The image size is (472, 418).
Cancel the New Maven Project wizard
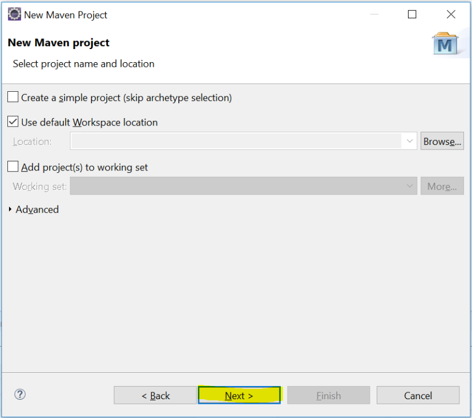pos(418,395)
